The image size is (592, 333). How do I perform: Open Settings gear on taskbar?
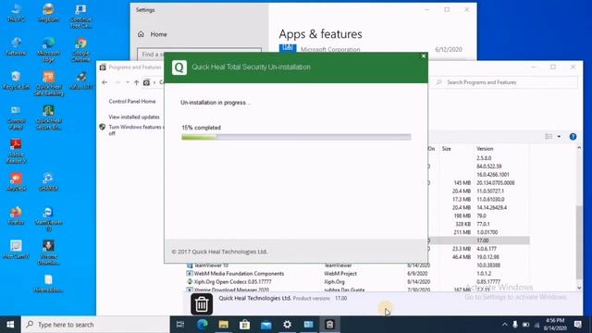click(x=288, y=325)
